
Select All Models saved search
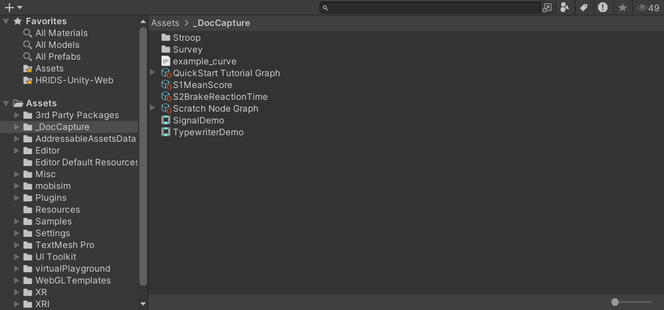point(57,45)
